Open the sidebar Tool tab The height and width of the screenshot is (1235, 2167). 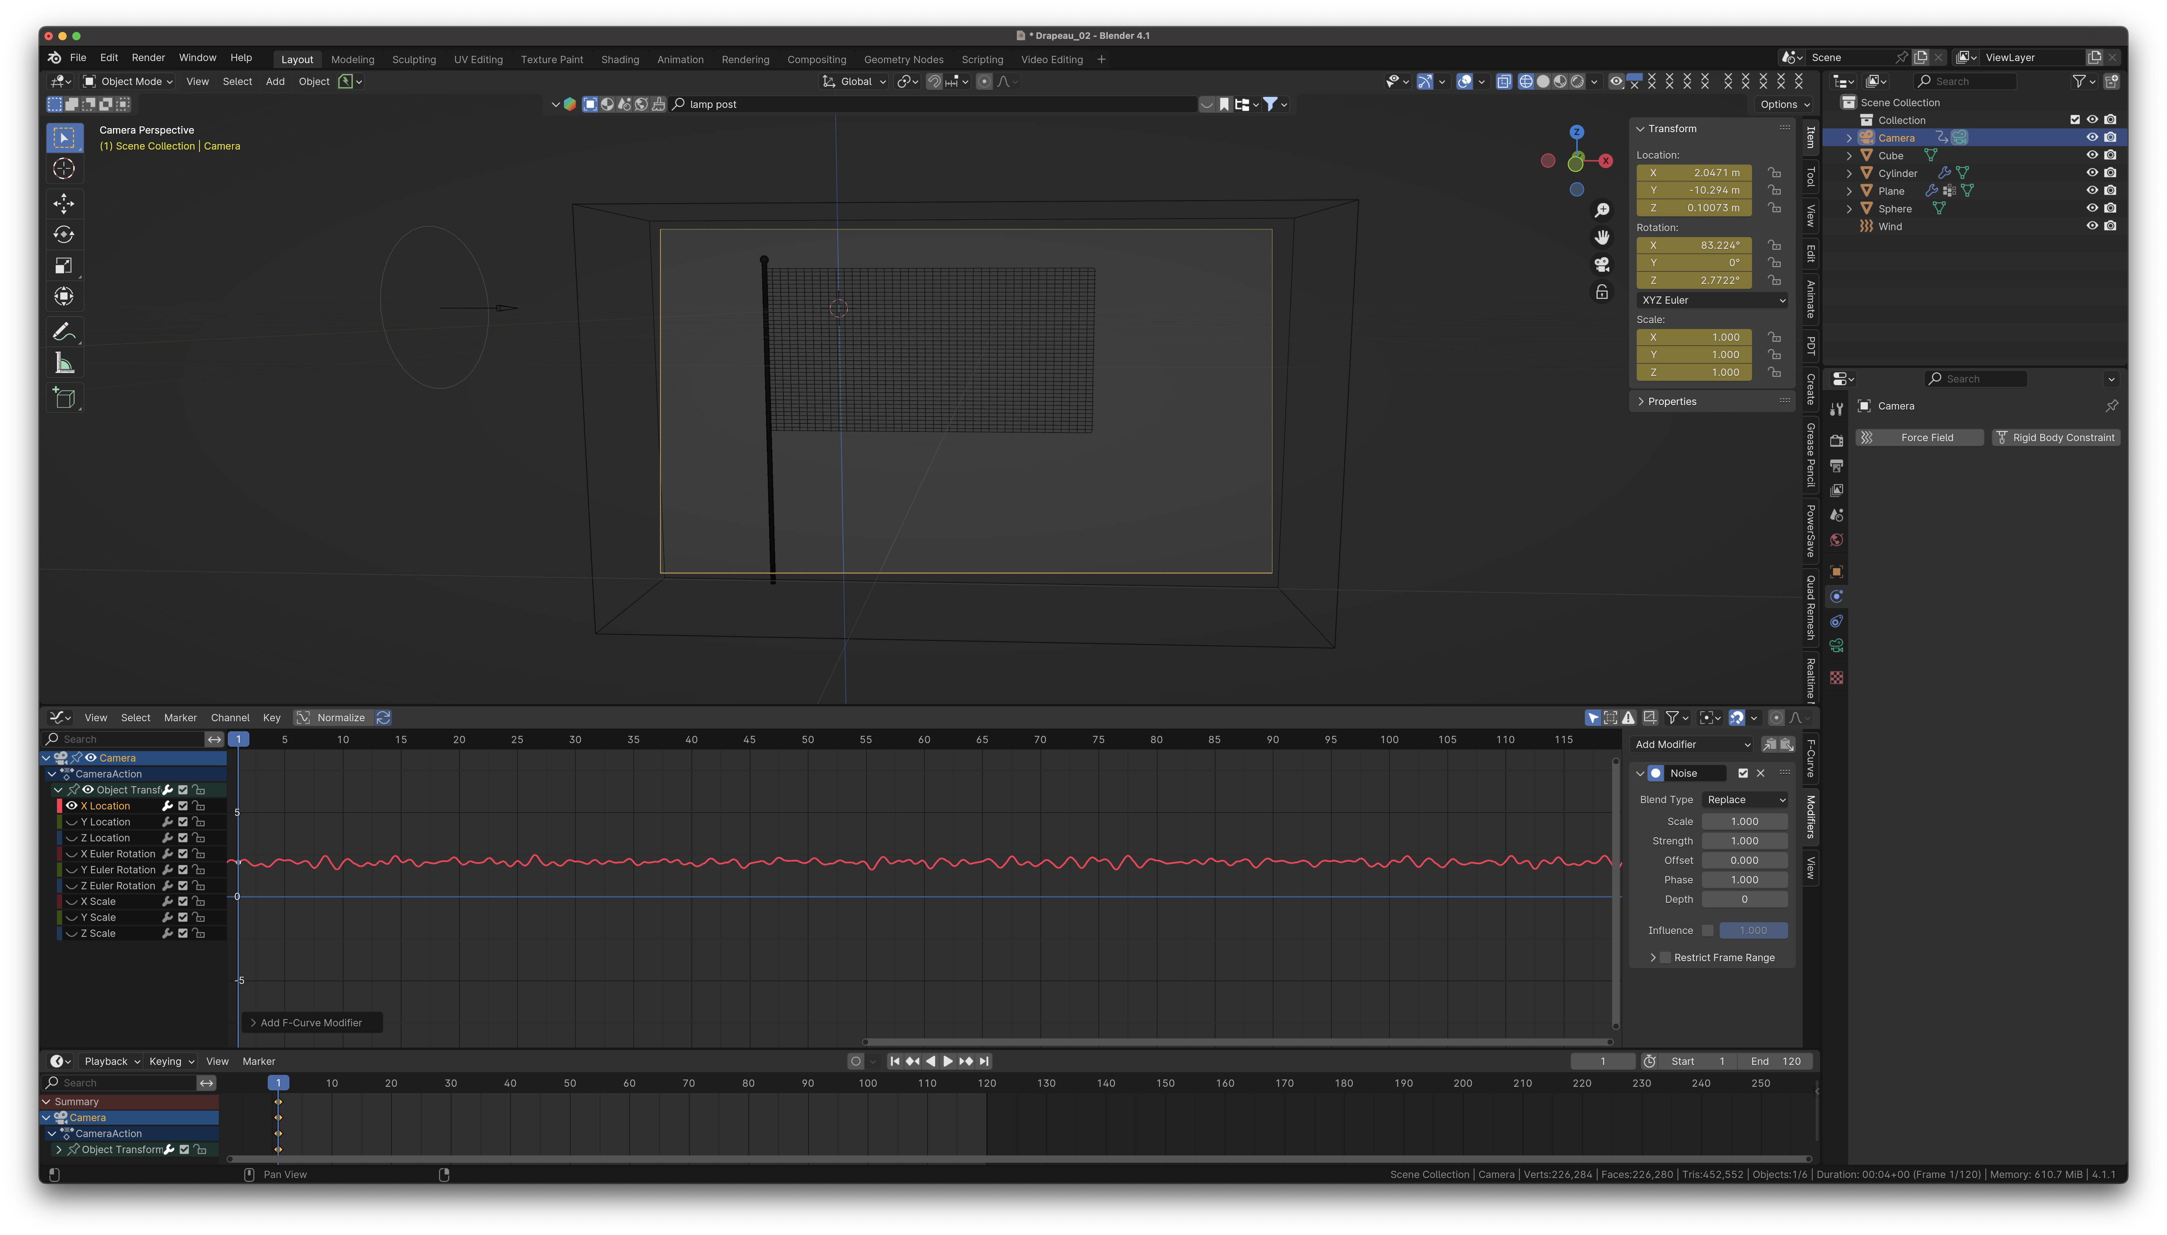tap(1811, 176)
